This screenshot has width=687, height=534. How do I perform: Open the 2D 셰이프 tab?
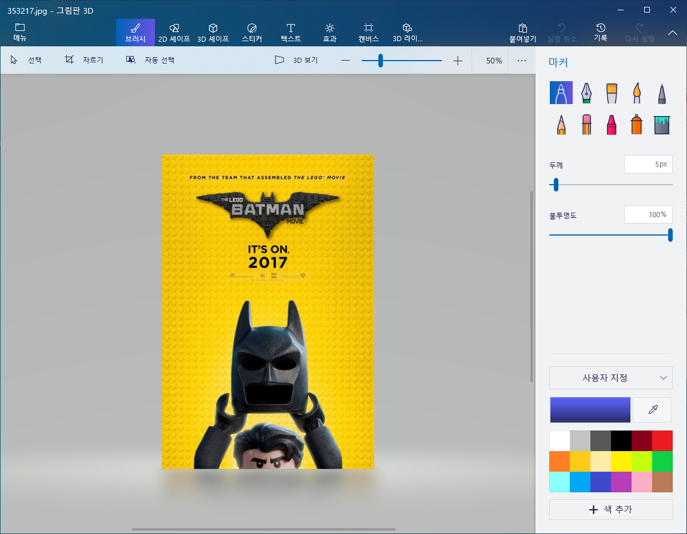click(x=174, y=33)
